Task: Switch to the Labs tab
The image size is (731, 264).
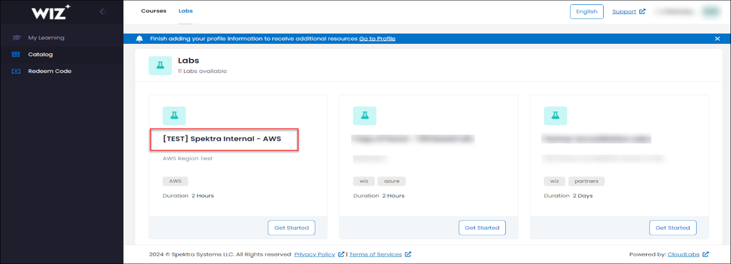Action: 185,11
